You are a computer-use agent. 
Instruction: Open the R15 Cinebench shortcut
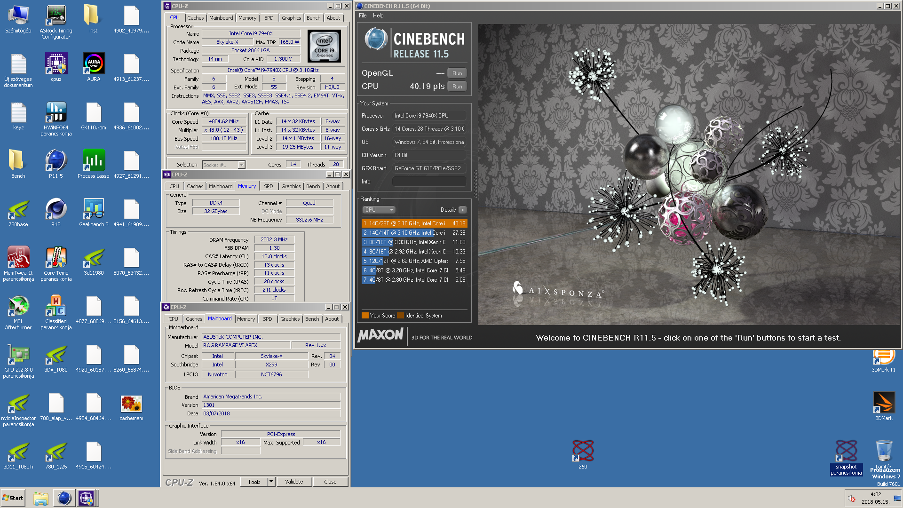coord(56,213)
